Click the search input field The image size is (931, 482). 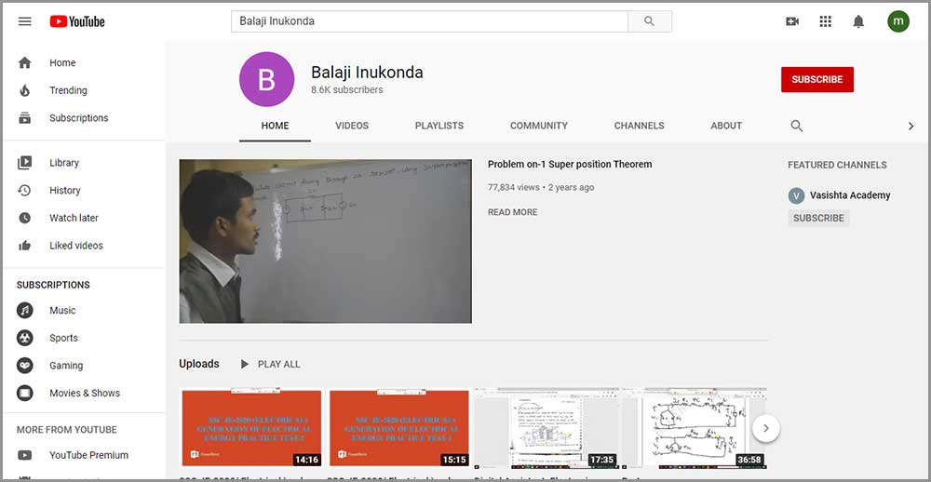tap(429, 21)
